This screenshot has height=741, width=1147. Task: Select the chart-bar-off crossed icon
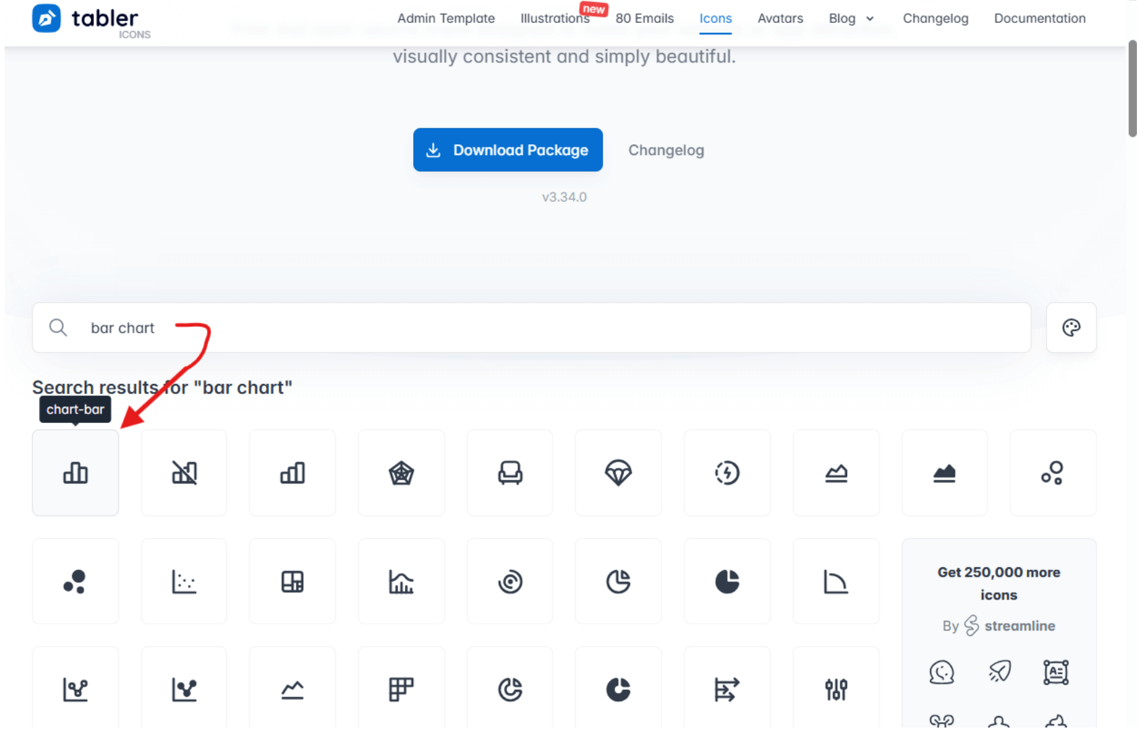pyautogui.click(x=184, y=473)
